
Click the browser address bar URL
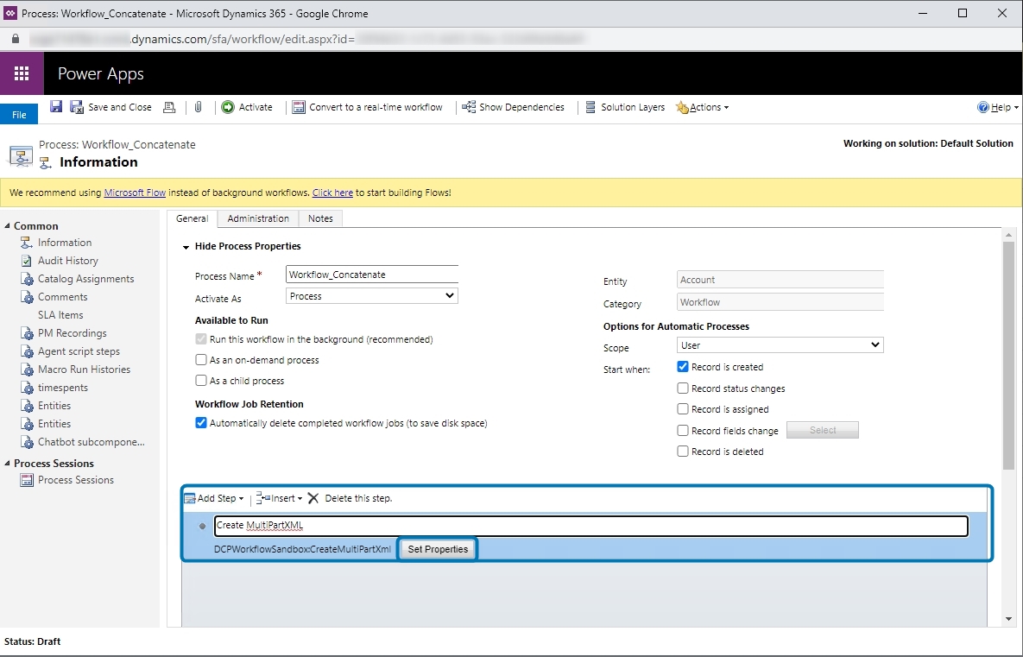306,39
